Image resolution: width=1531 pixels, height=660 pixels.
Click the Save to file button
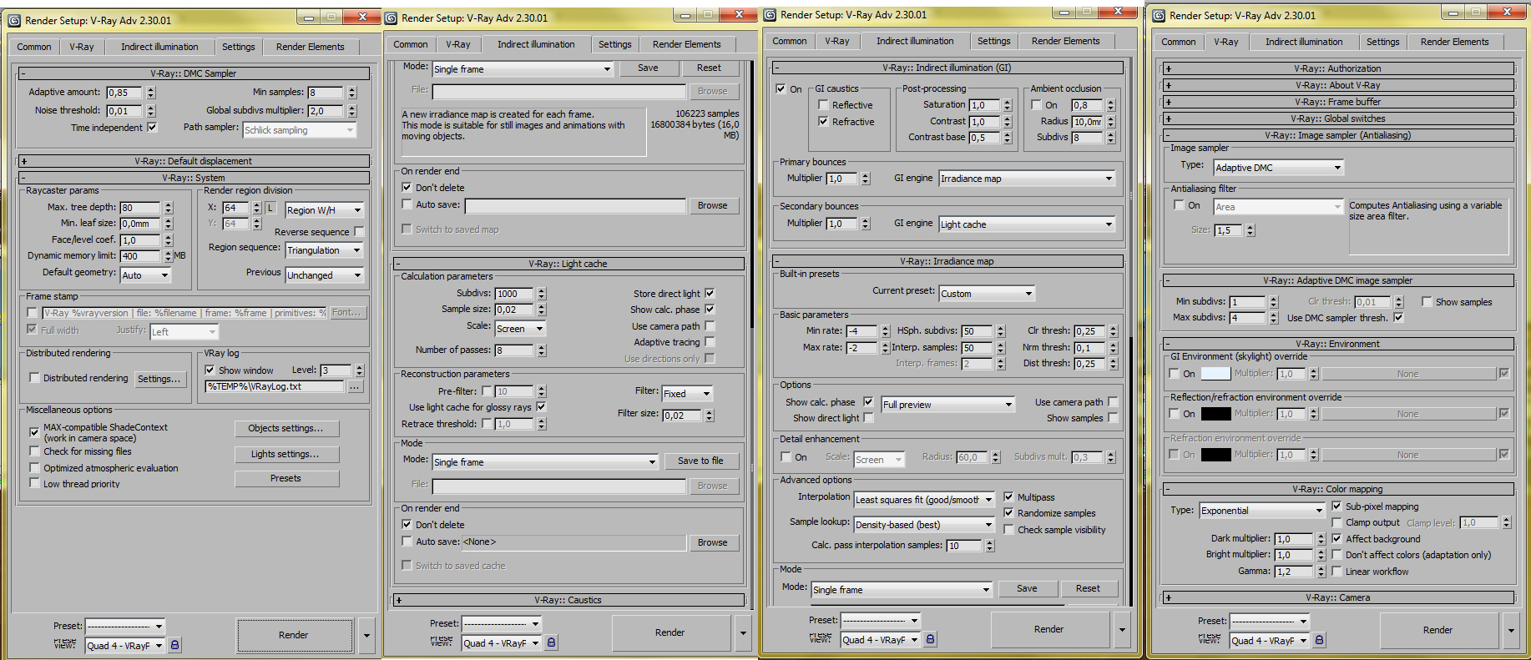click(x=700, y=461)
